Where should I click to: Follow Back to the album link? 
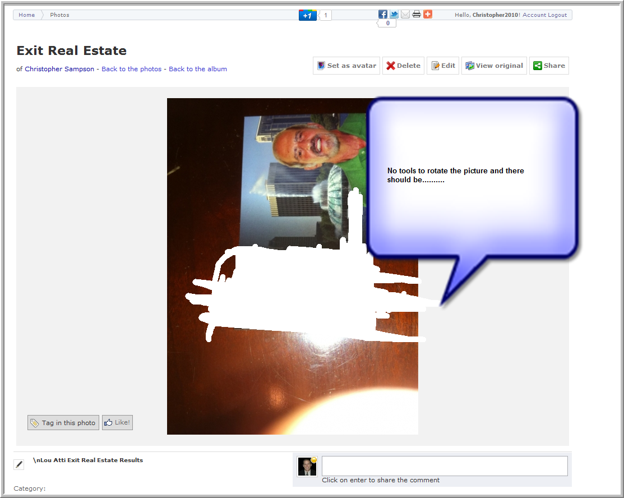tap(198, 69)
